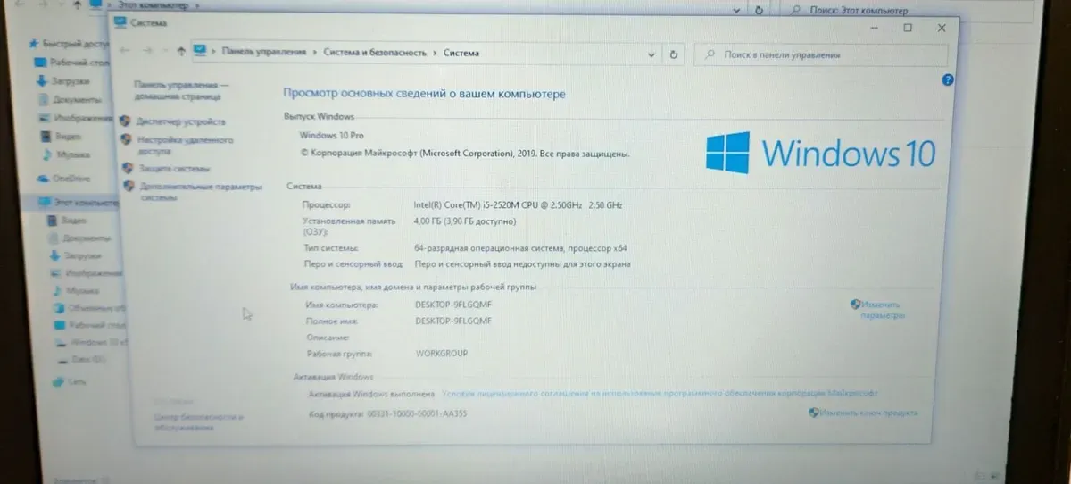Expand breadcrumb arrow after Система и безопасность
Viewport: 1071px width, 484px height.
pos(435,53)
